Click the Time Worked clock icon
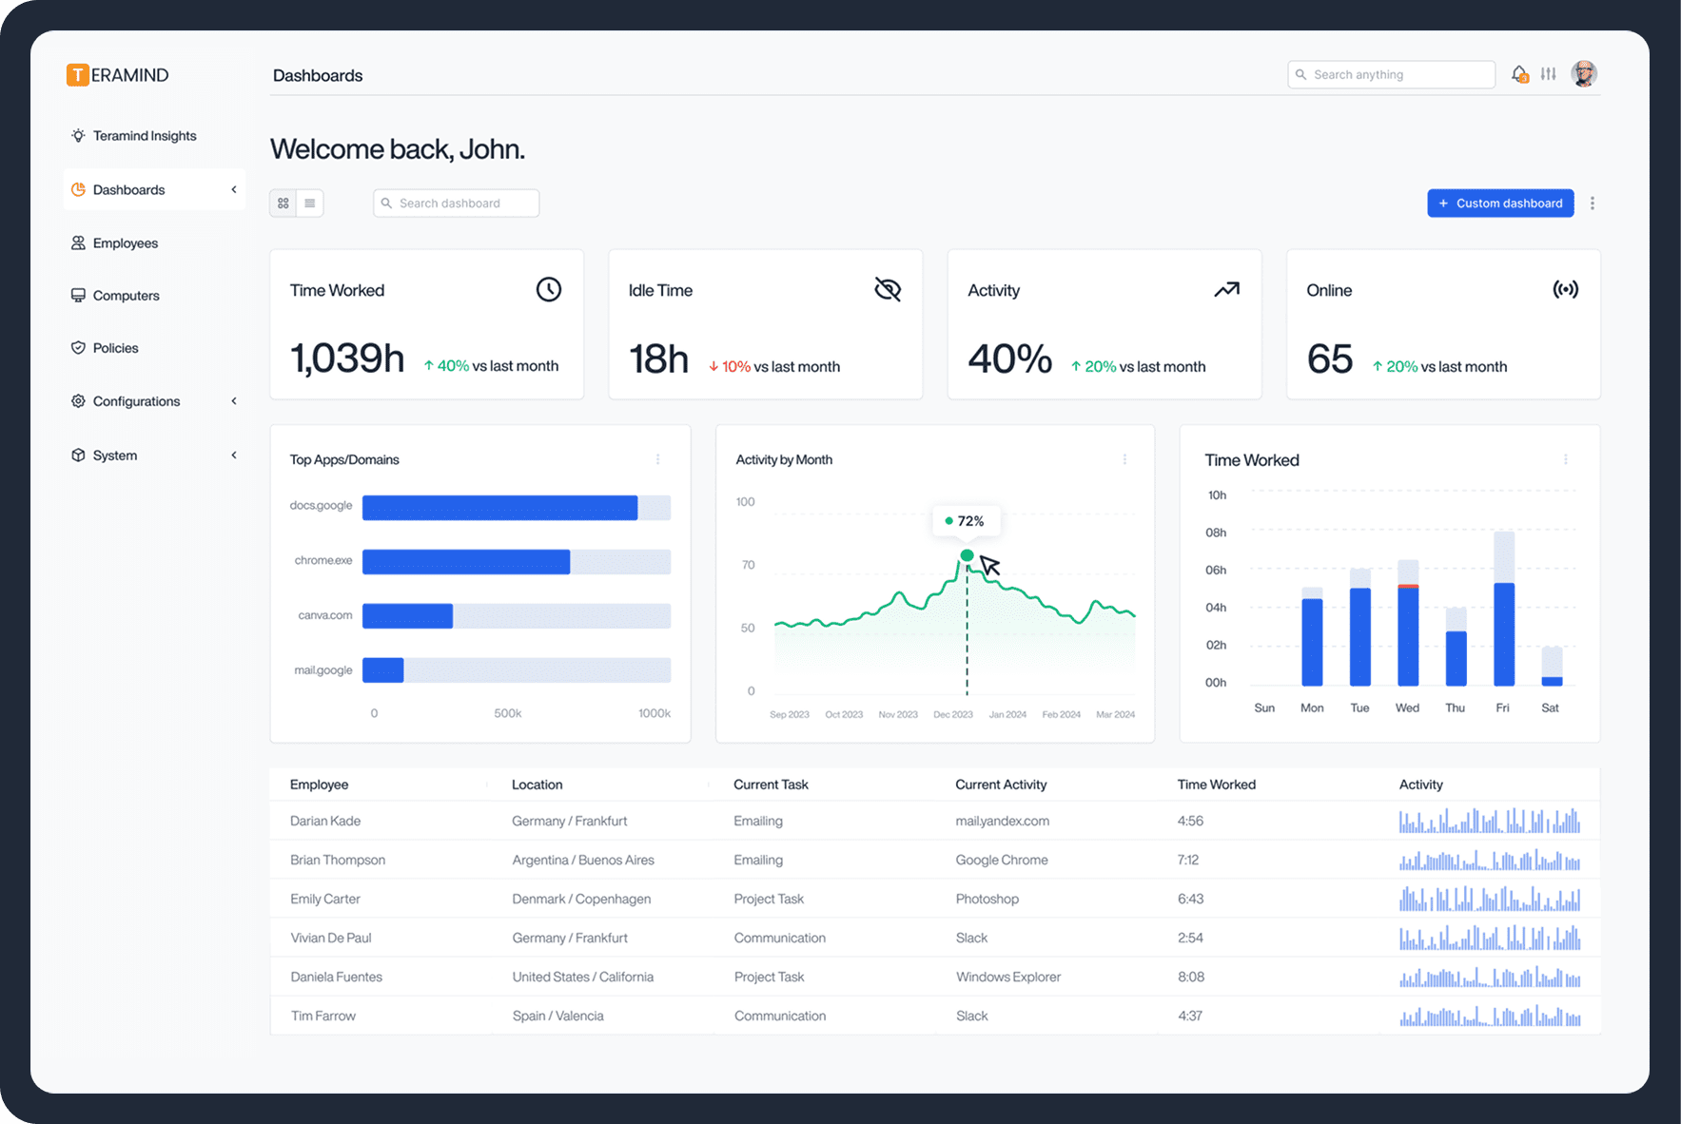 (548, 290)
